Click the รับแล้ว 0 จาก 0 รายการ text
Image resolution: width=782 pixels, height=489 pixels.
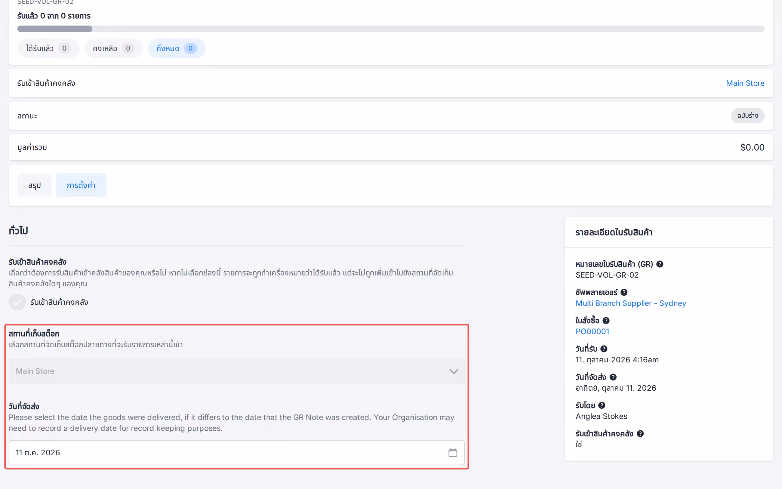pyautogui.click(x=54, y=16)
